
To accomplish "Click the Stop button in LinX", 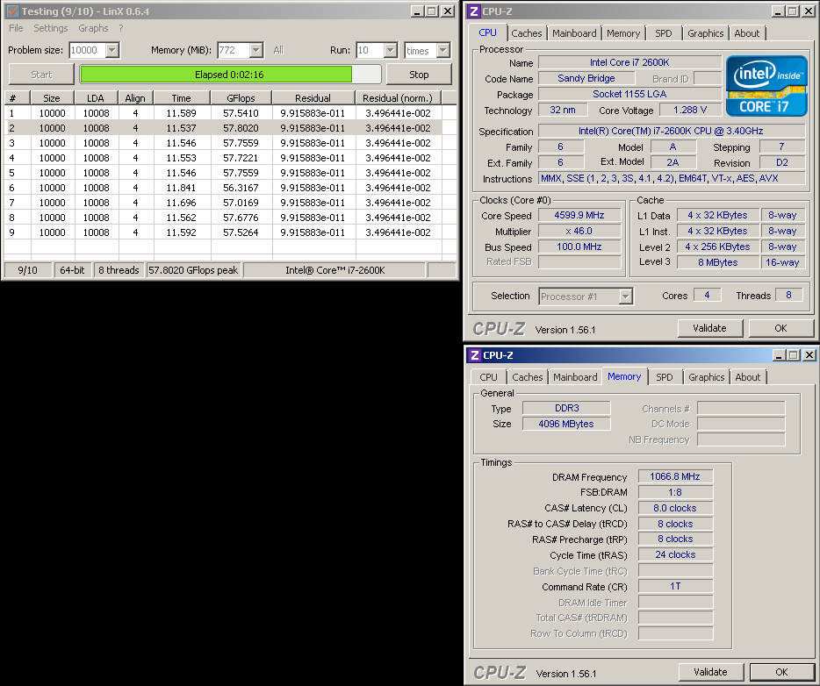I will (419, 75).
